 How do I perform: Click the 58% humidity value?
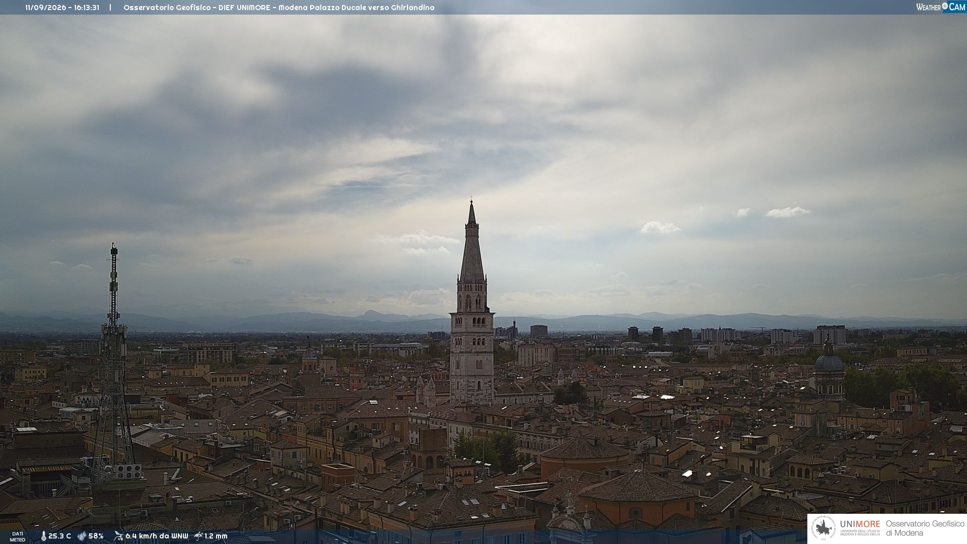coord(96,536)
